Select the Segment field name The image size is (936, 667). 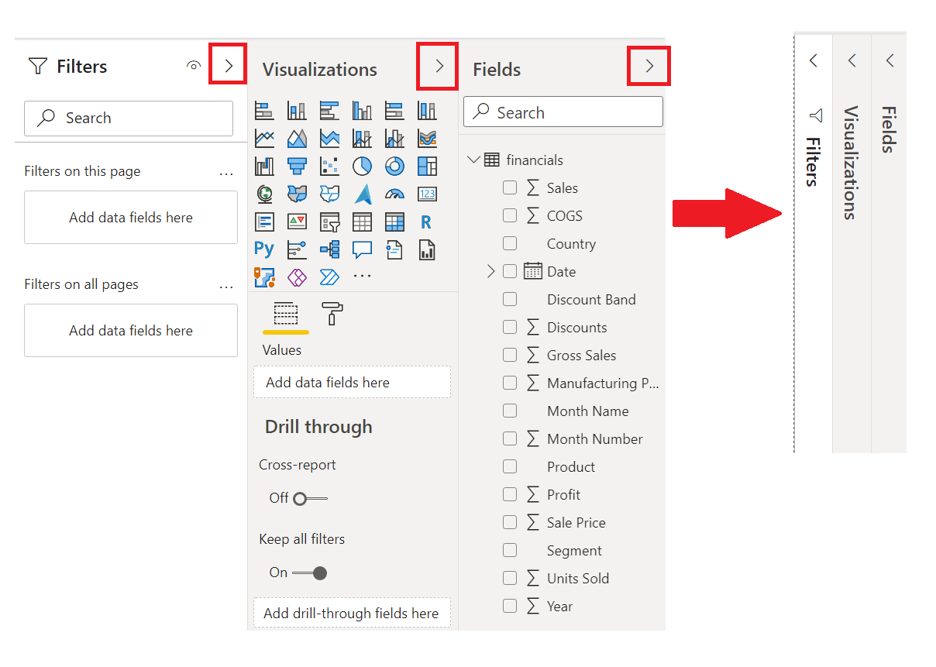(x=574, y=550)
